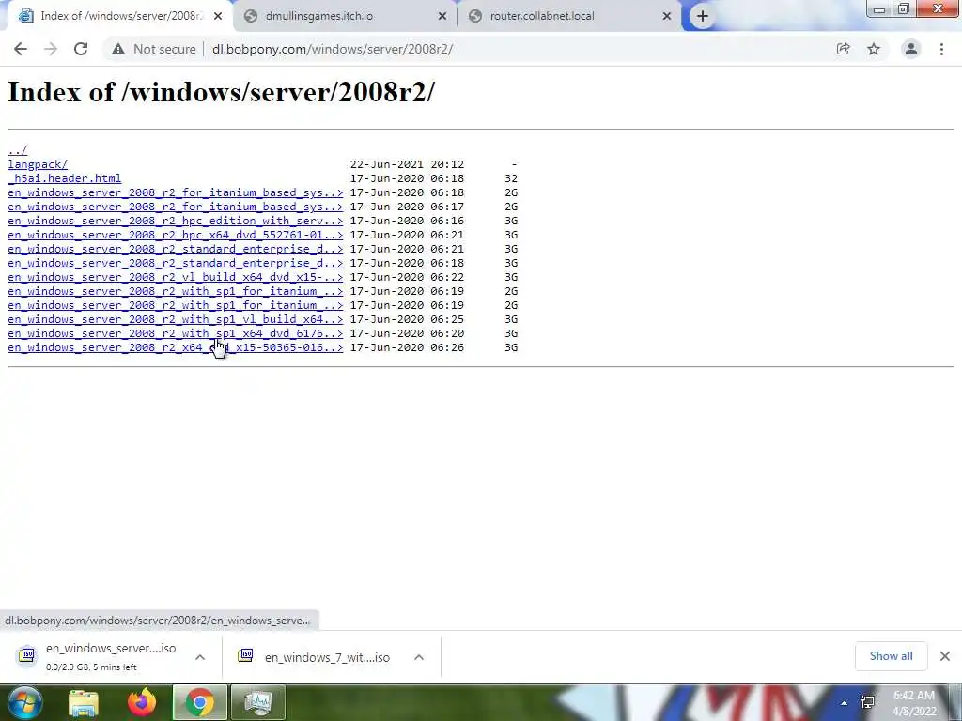The width and height of the screenshot is (962, 721).
Task: Download the with_sp1_x64_dvd_6176 link
Action: coord(175,333)
